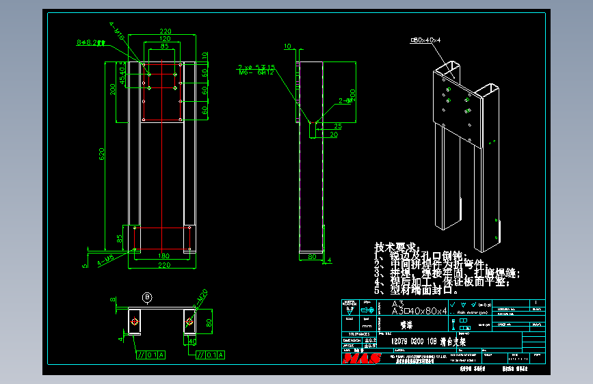Viewport: 593px width, 384px height.
Task: Click the □80×40×4 tube section label
Action: coord(426,40)
